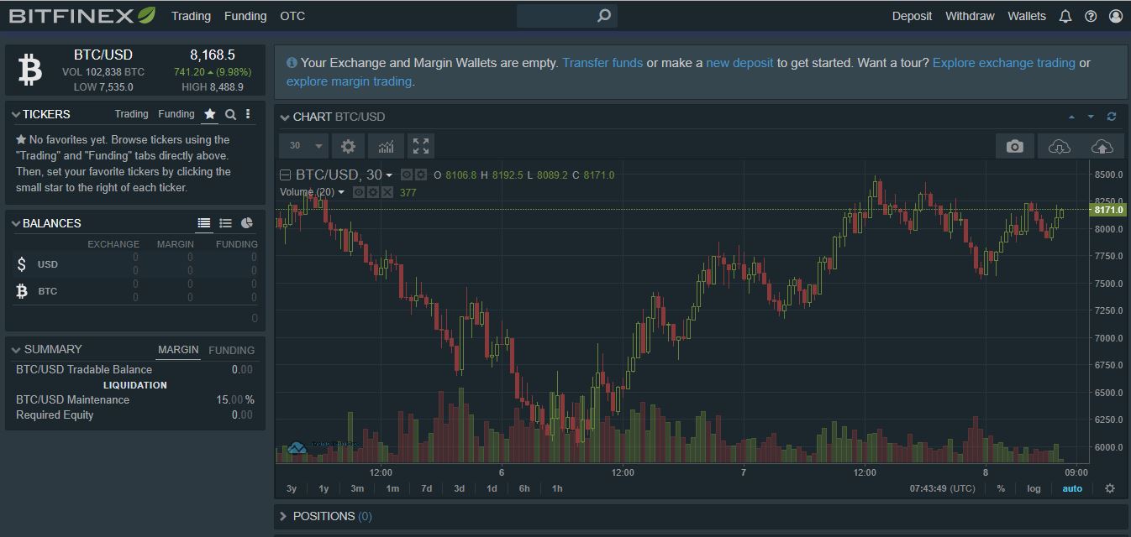Open the Tickers more options menu

(248, 114)
